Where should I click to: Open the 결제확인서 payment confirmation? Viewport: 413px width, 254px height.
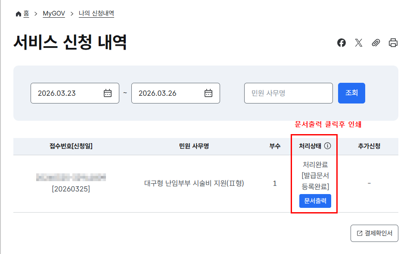tap(374, 233)
